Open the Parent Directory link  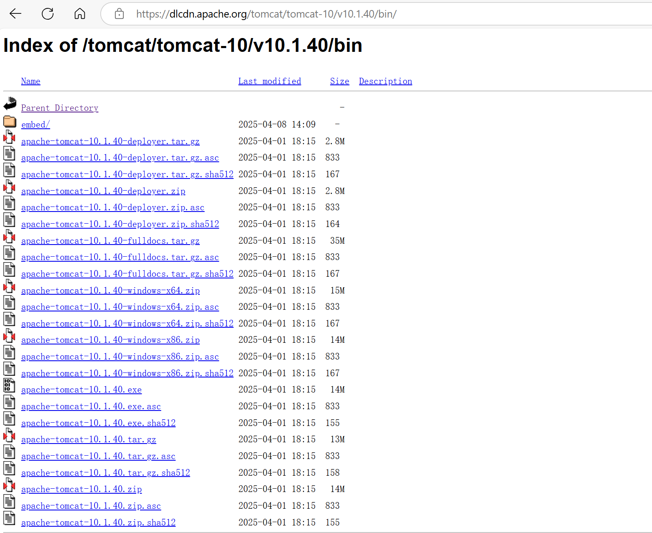coord(60,108)
